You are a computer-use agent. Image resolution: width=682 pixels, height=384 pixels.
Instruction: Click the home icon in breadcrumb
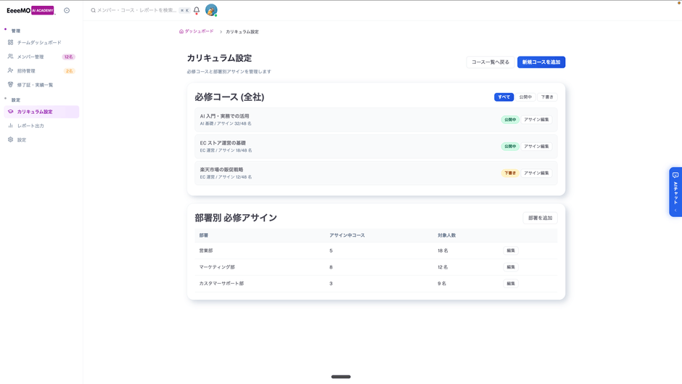pos(181,31)
